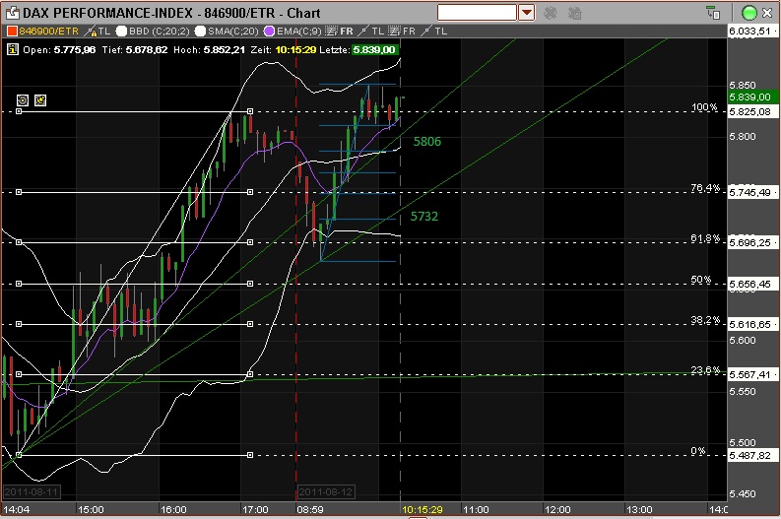
Task: Click the yellow alarm clock icon on chart
Action: click(40, 100)
